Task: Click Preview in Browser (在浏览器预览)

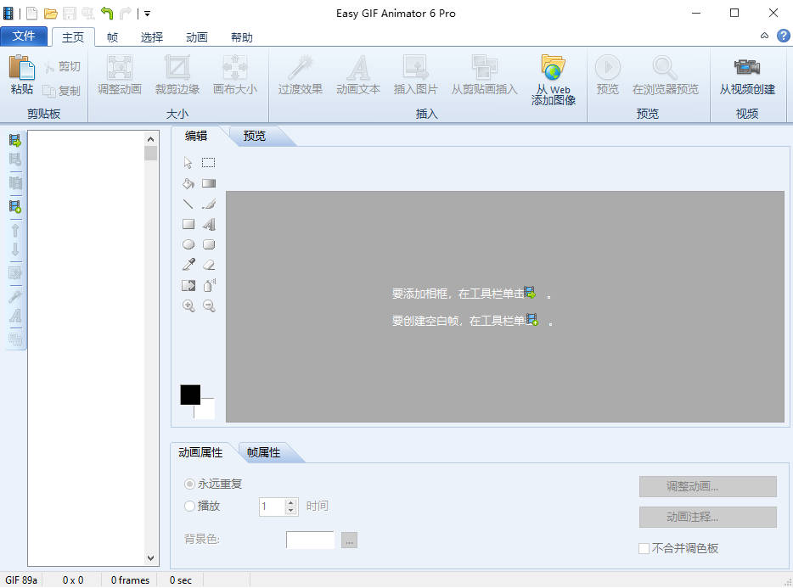Action: pos(665,75)
